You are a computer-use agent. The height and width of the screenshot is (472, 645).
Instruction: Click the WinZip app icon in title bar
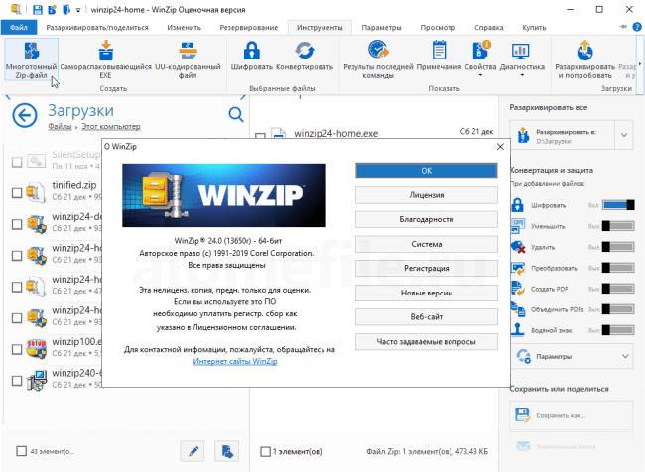[15, 9]
